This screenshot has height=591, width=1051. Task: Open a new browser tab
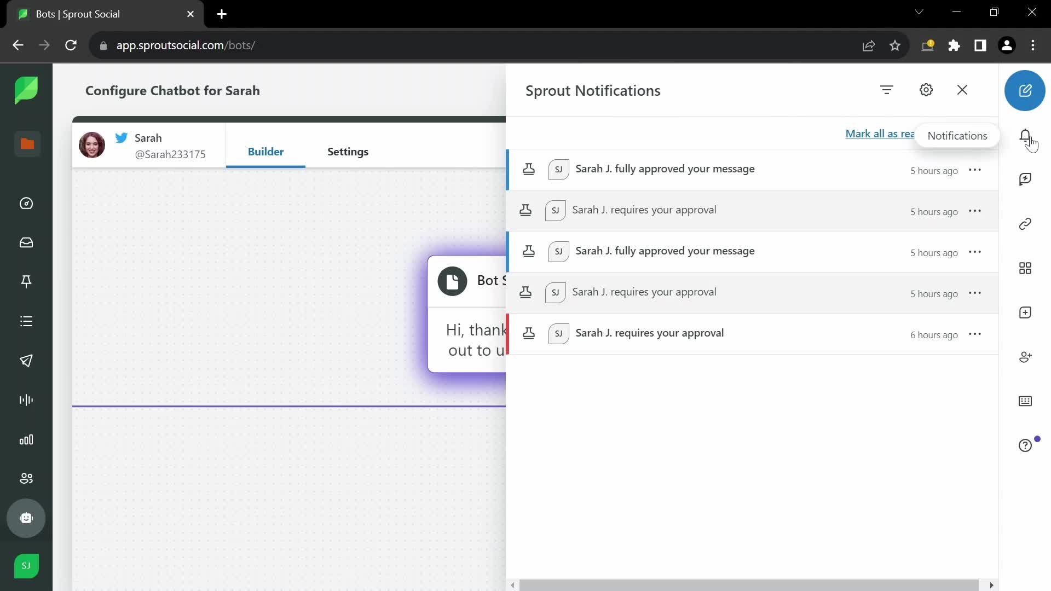(x=222, y=14)
